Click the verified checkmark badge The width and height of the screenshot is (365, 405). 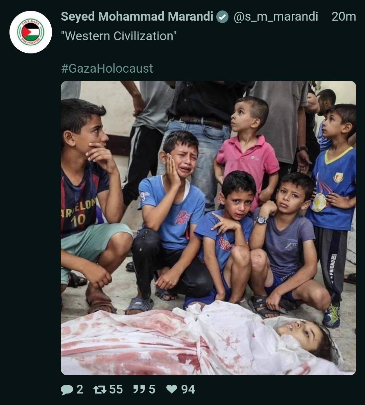[x=222, y=17]
